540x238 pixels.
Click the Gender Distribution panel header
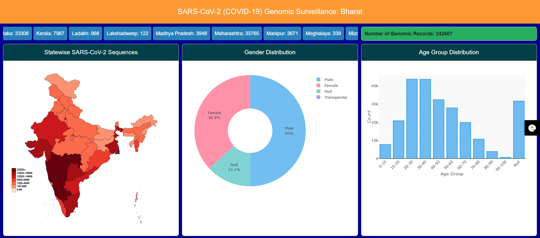[270, 52]
